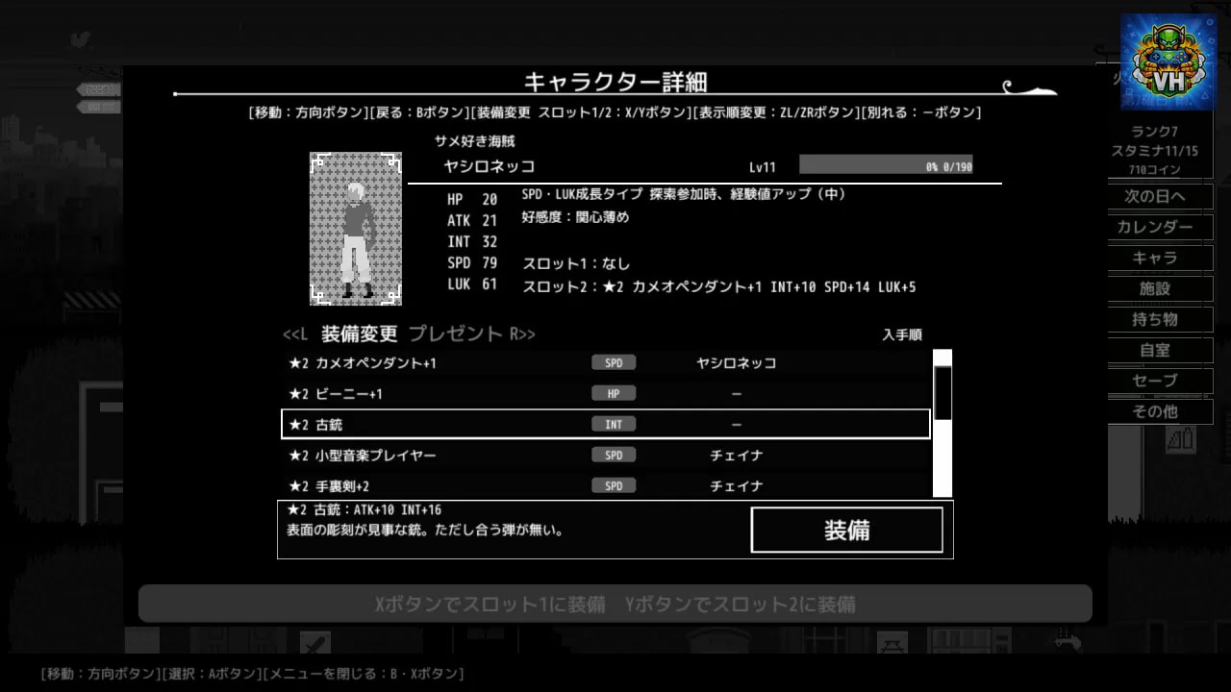This screenshot has height=692, width=1231.
Task: Select the ★2 小型音楽プレイヤー row
Action: tap(606, 456)
